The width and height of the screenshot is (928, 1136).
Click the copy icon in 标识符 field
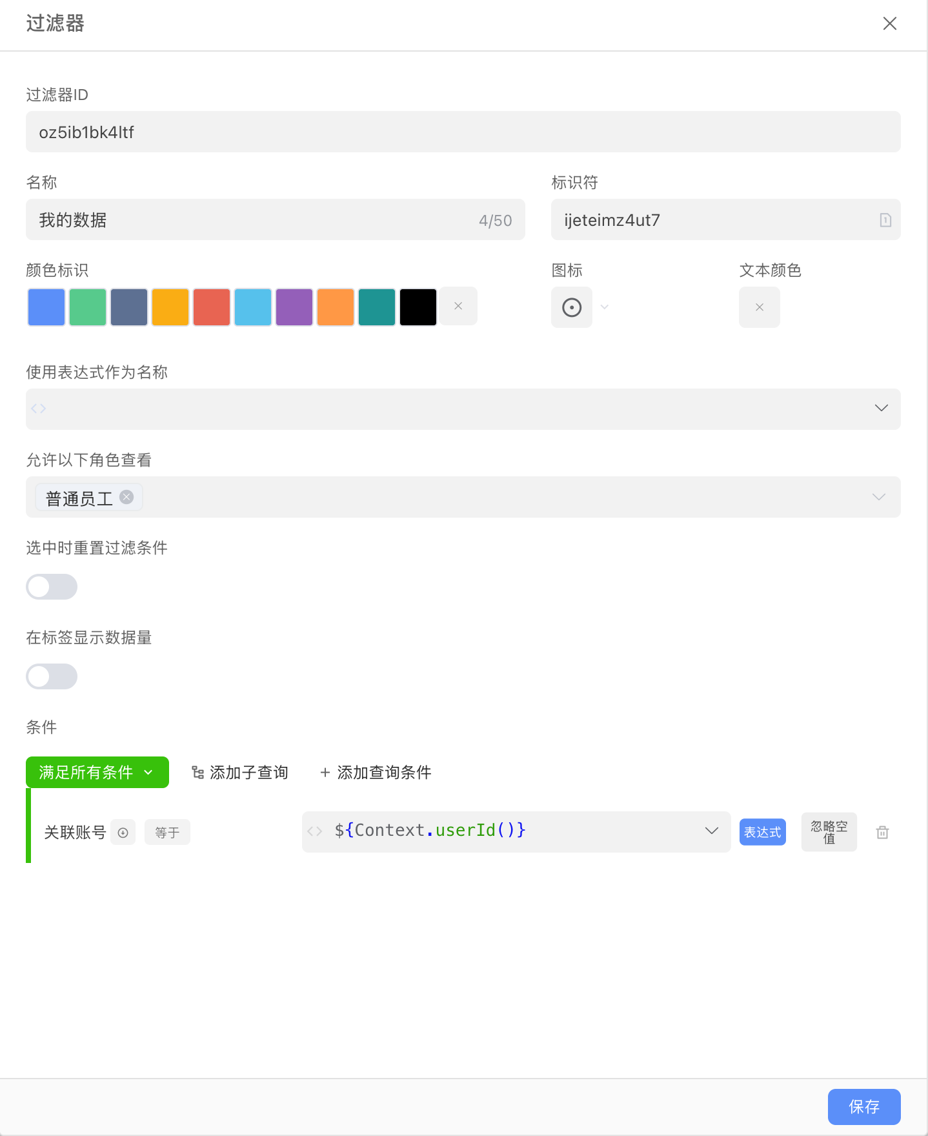coord(885,220)
